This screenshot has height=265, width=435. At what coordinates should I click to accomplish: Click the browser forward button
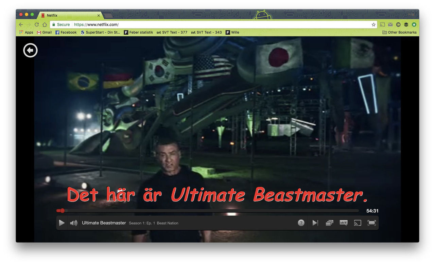(x=29, y=24)
